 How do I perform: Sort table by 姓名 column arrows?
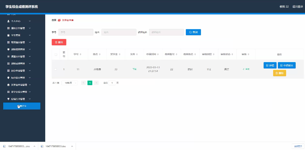tap(100, 54)
